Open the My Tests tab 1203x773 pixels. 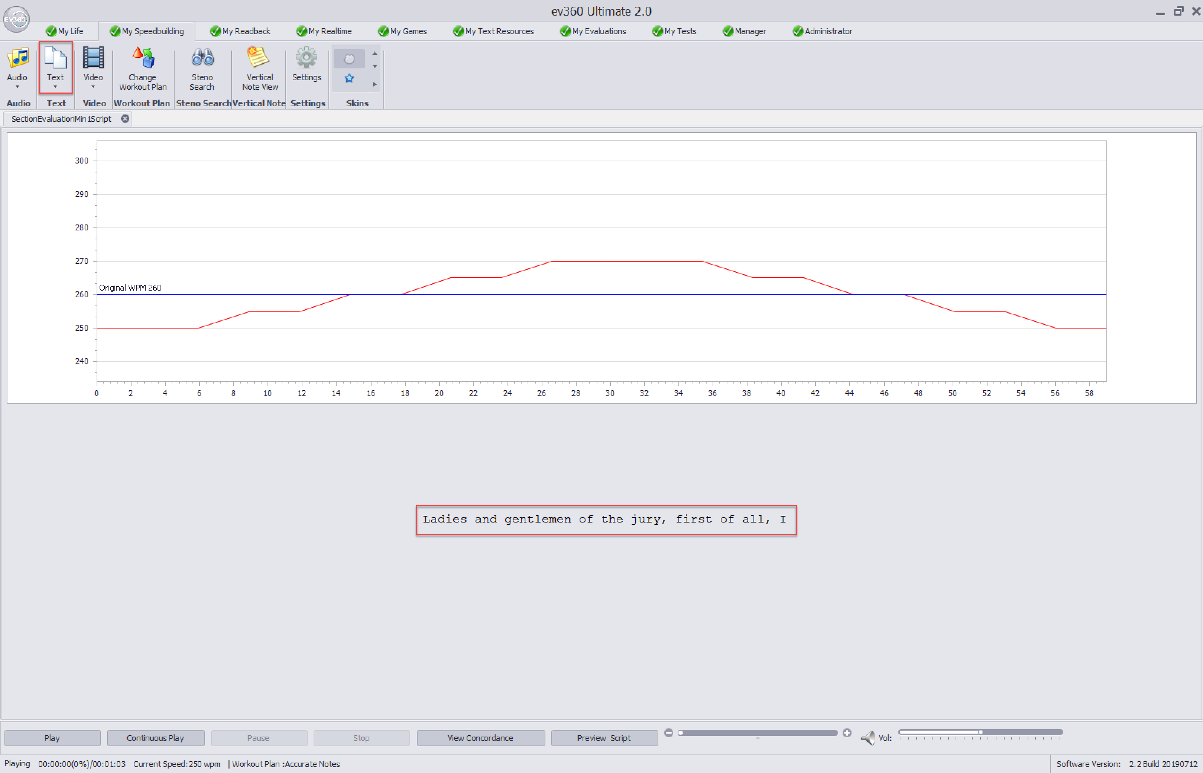pos(674,31)
